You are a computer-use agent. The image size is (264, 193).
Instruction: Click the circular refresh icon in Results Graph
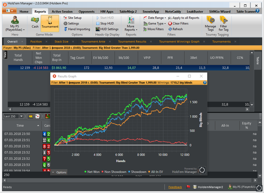202,170
